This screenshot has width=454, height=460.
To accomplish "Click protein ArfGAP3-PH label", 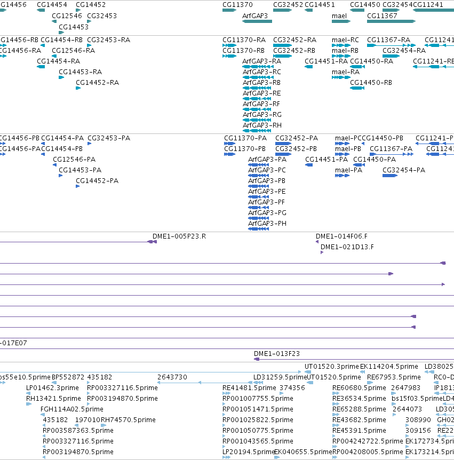I will coord(267,224).
